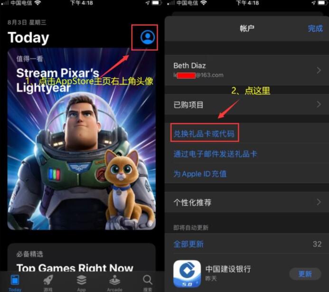Tap 完成 to close account sheet
Screen dimensions: 329x292
pyautogui.click(x=315, y=28)
